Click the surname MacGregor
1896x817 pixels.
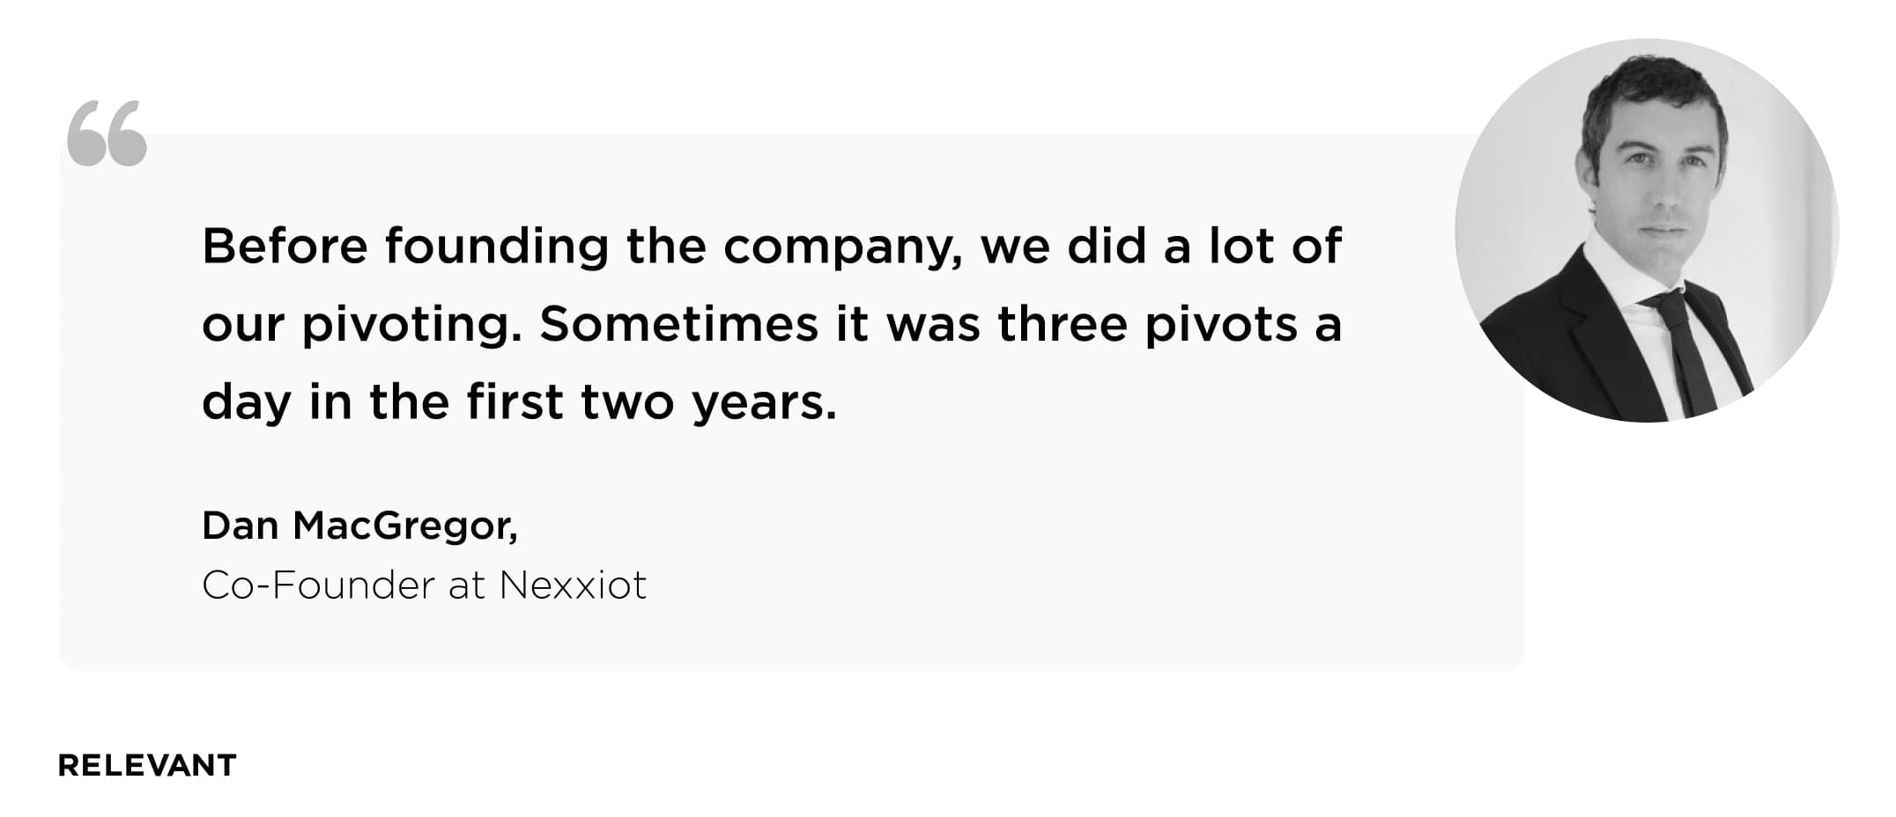point(405,526)
